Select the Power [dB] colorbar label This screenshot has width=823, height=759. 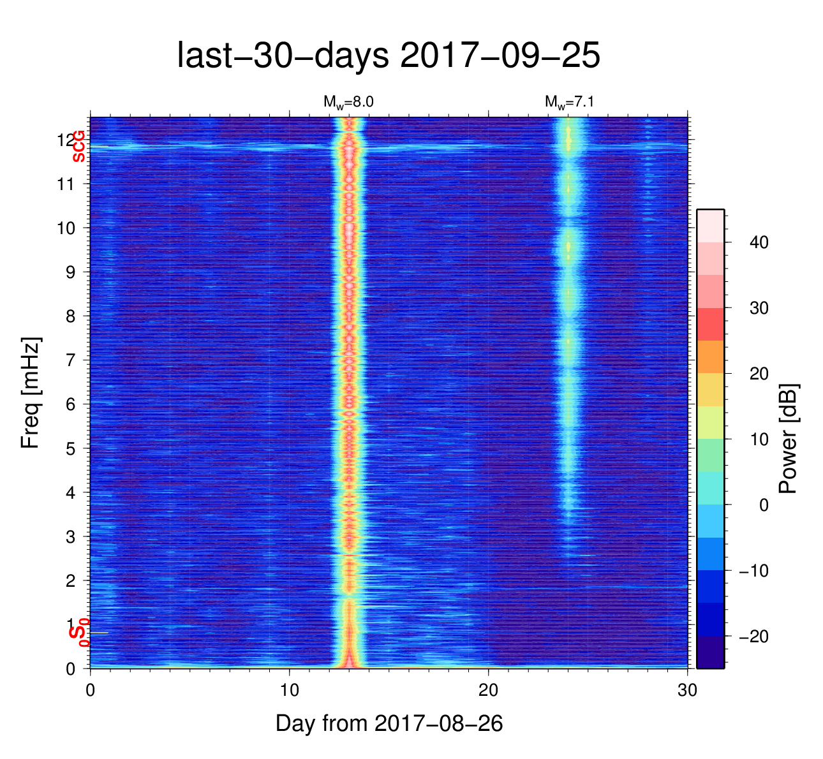pos(789,439)
